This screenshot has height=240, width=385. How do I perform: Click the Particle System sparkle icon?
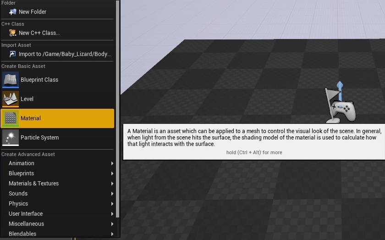(x=10, y=138)
